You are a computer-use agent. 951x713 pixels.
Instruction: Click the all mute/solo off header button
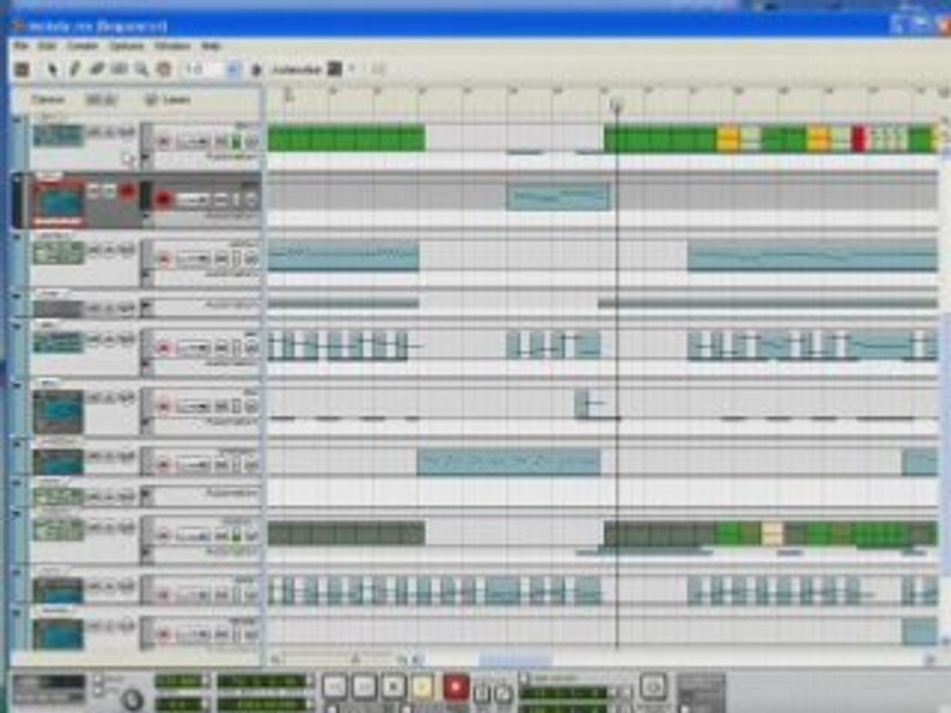[100, 99]
